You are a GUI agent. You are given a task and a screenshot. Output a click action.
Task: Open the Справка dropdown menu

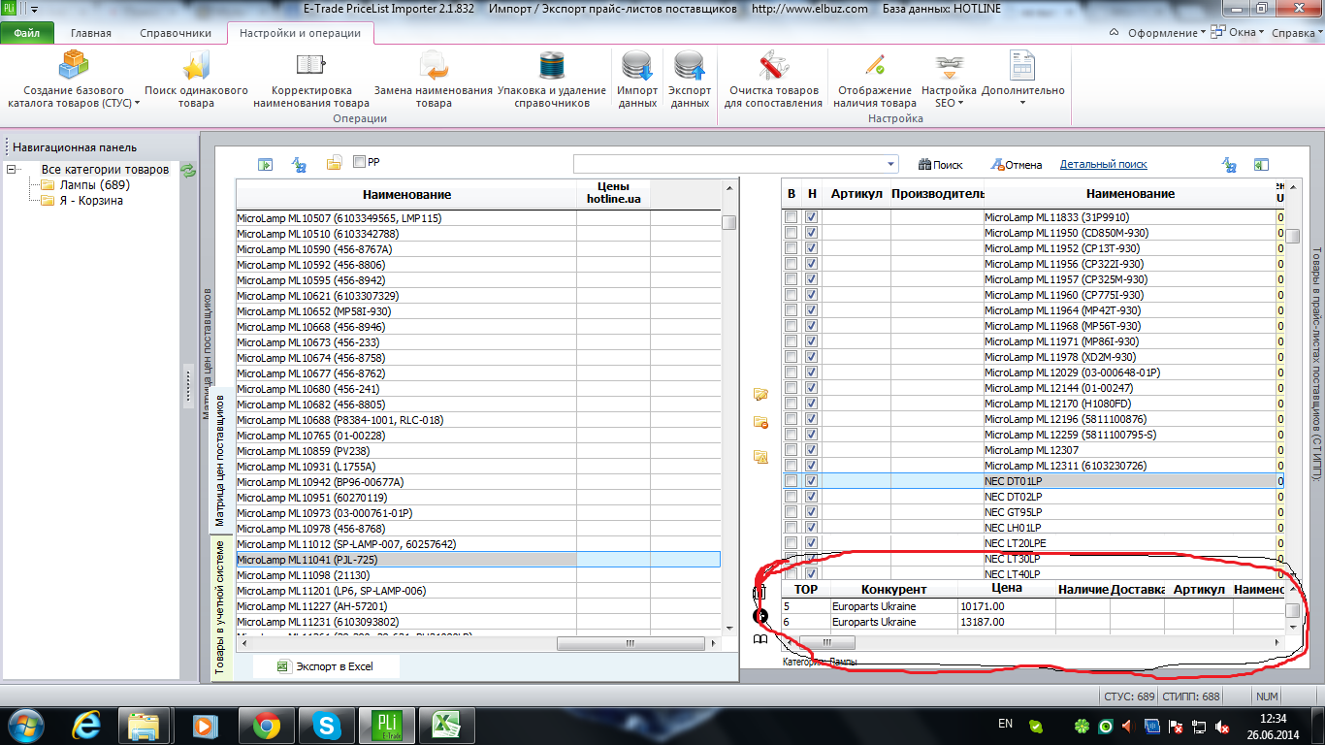[x=1296, y=32]
